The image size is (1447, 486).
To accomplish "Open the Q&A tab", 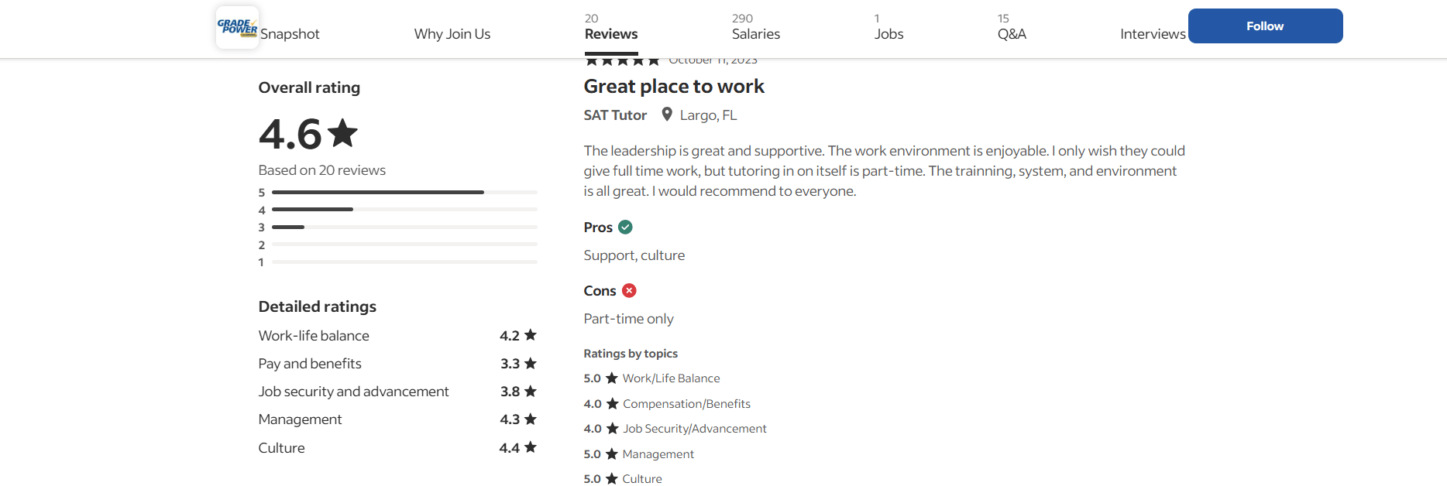I will tap(1012, 27).
